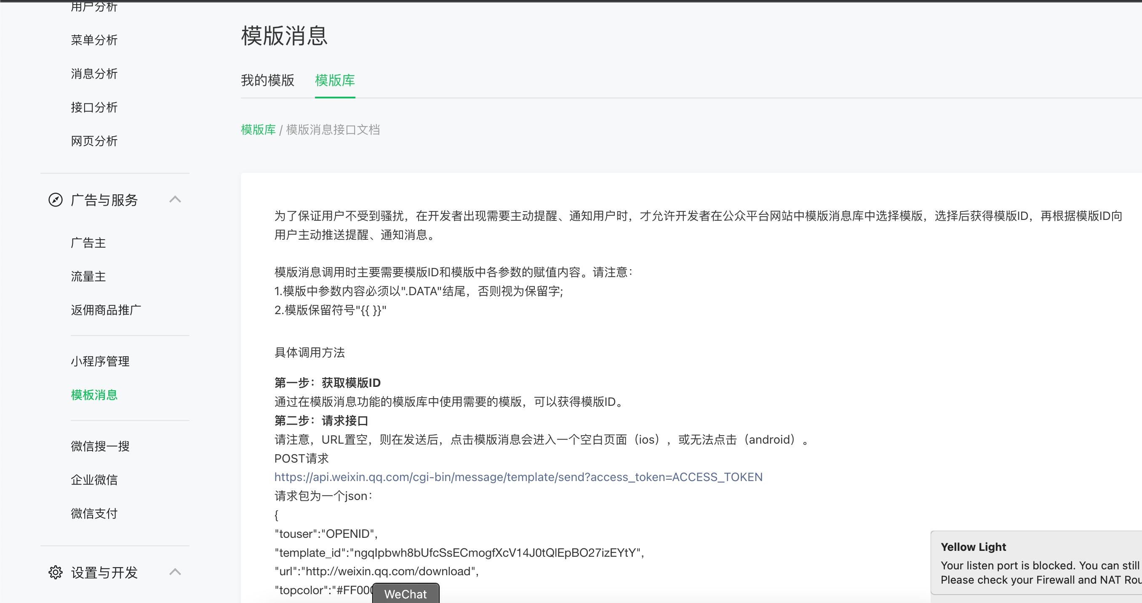
Task: Open 菜单分析 in the sidebar
Action: click(x=94, y=40)
